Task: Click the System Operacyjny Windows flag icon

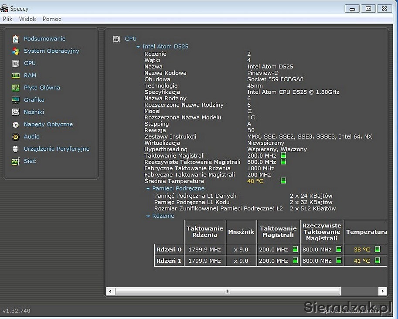Action: click(16, 51)
